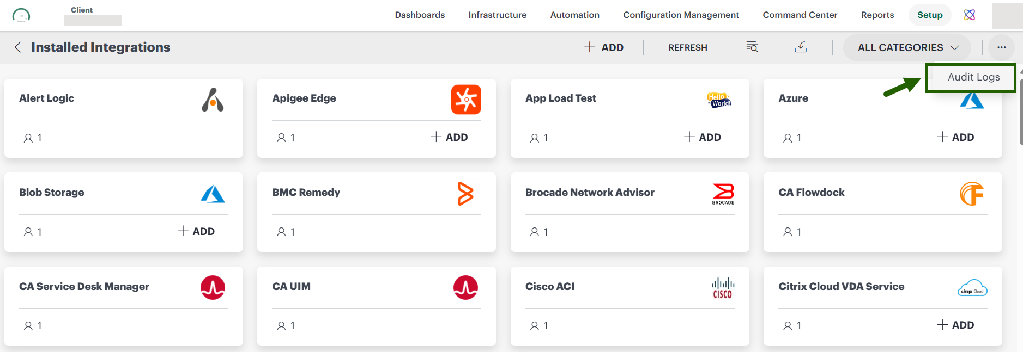This screenshot has height=352, width=1023.
Task: Click the user count icon on Apigee Edge
Action: pos(281,138)
